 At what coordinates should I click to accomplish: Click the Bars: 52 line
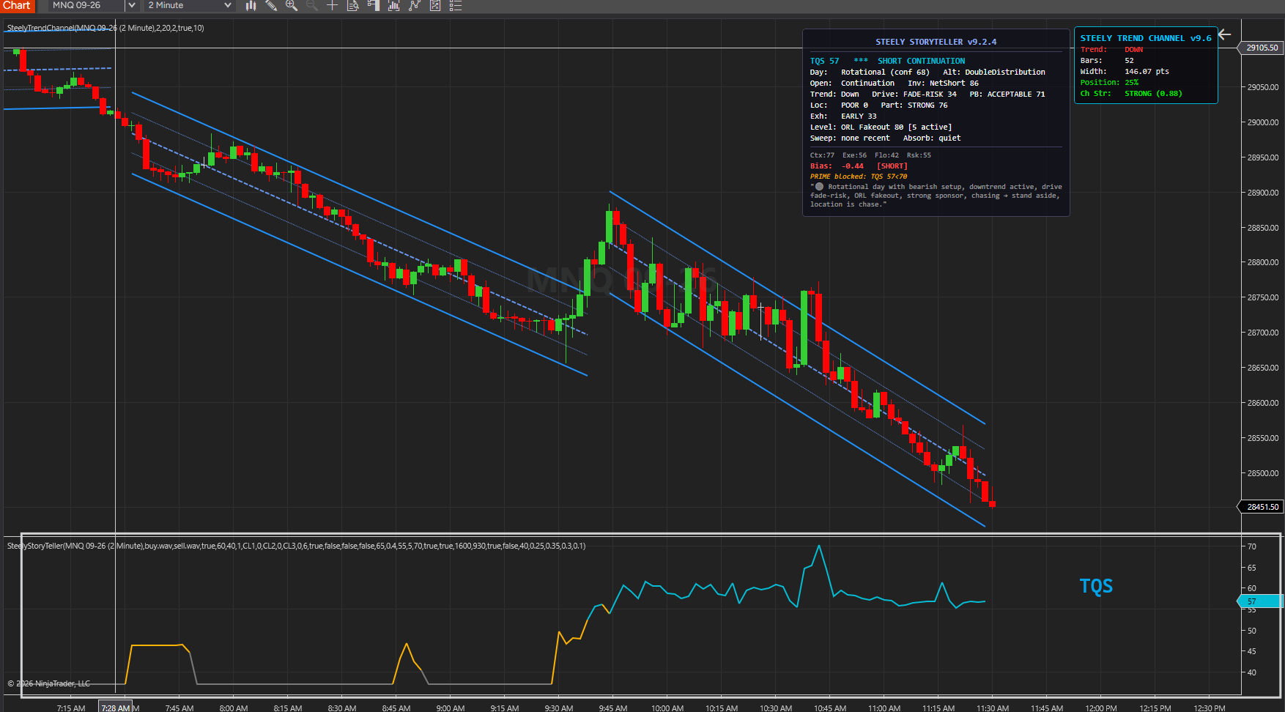click(1107, 61)
